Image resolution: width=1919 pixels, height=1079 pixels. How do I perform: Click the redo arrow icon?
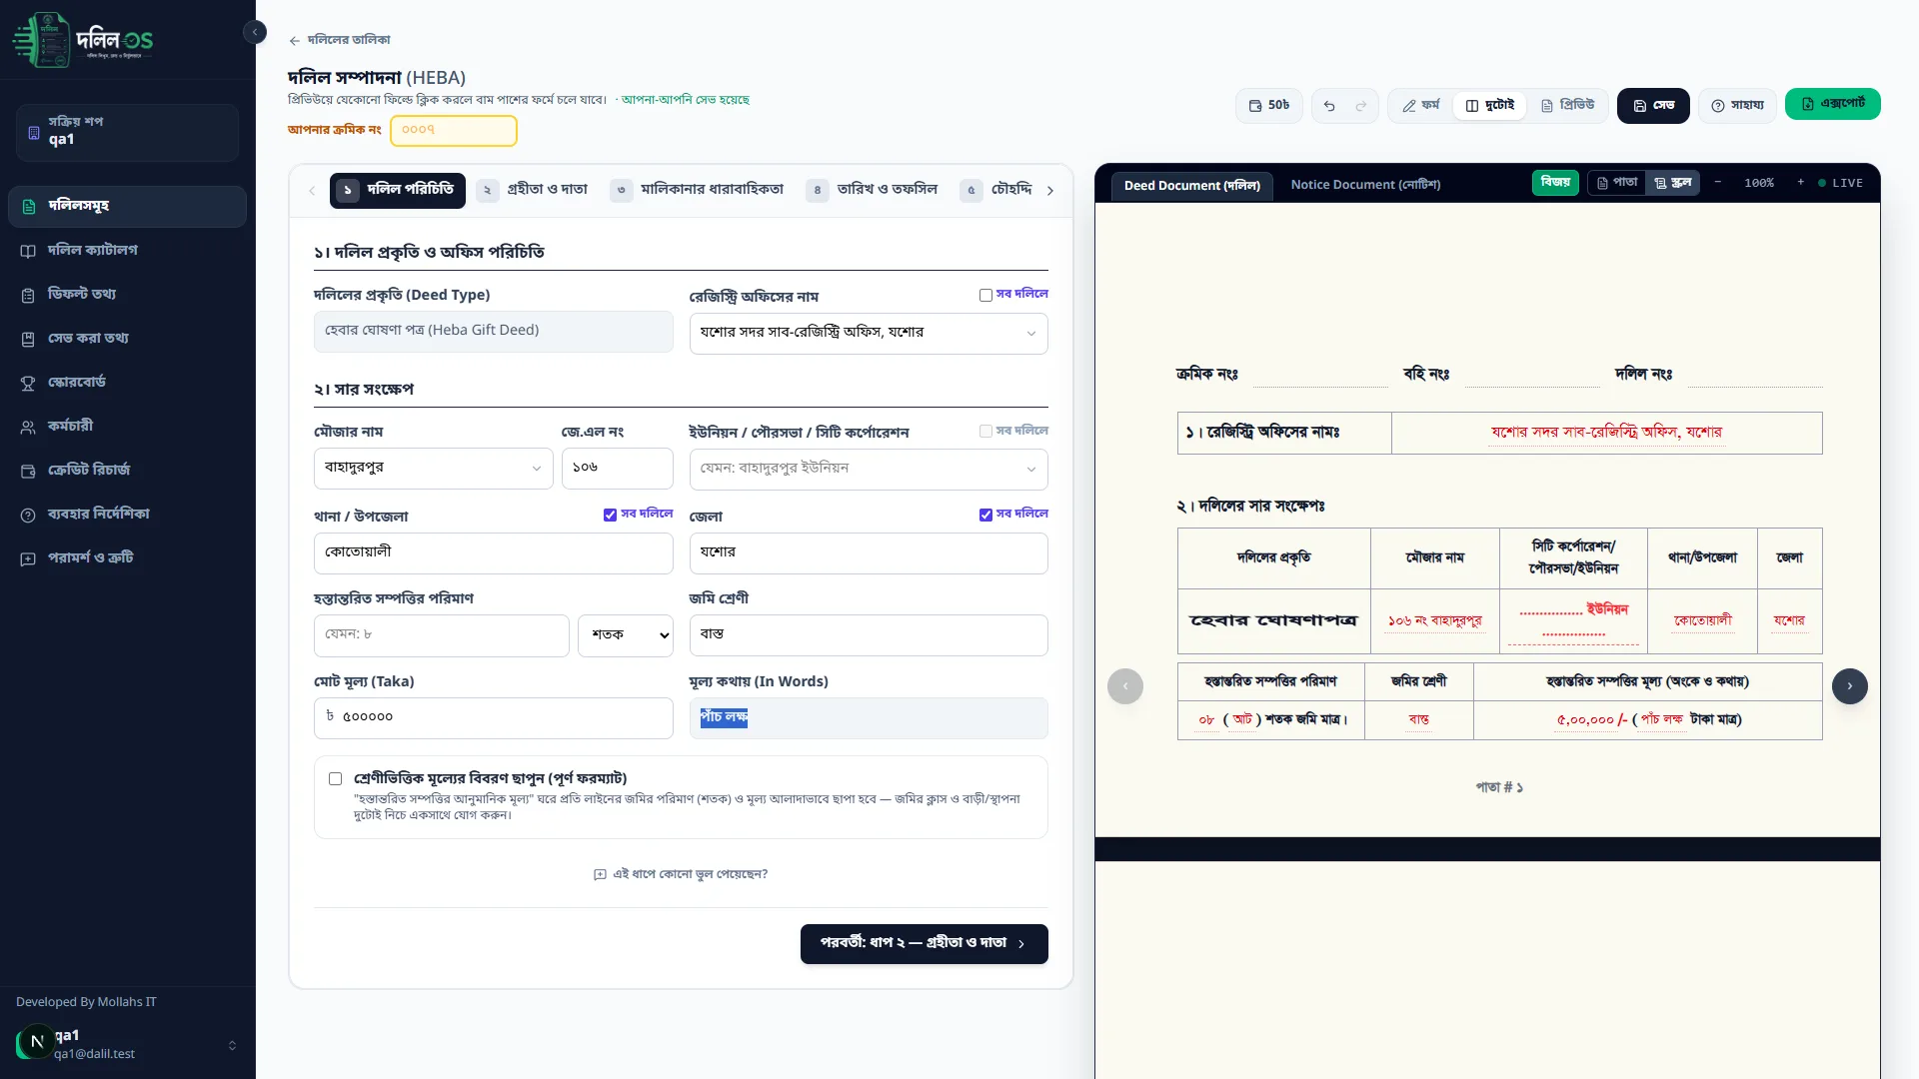point(1360,106)
